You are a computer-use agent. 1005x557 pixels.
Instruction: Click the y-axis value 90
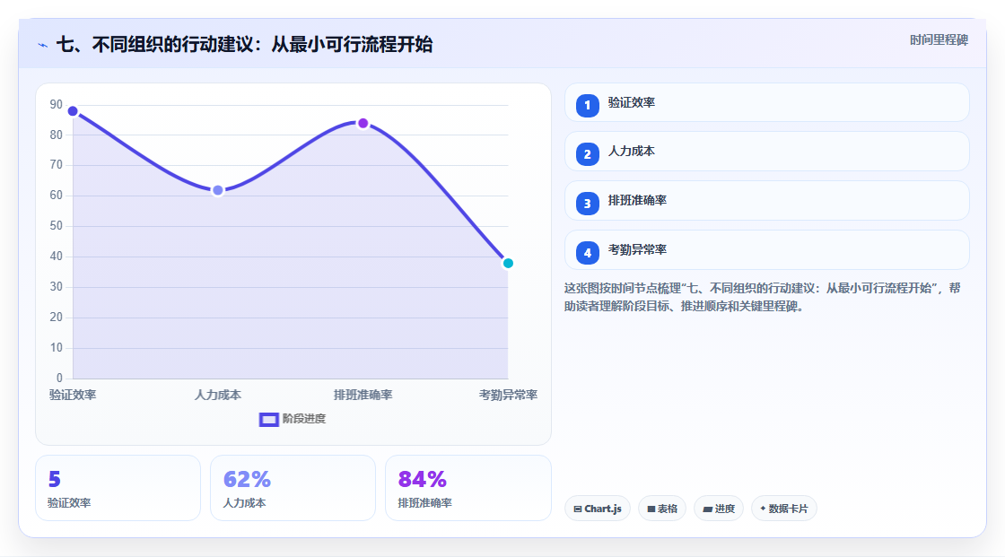tap(57, 104)
